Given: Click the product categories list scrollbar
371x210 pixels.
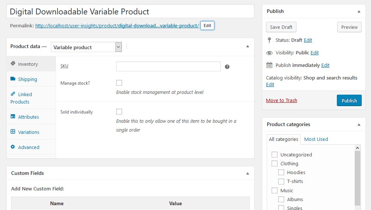Looking at the screenshot, I should [x=357, y=177].
